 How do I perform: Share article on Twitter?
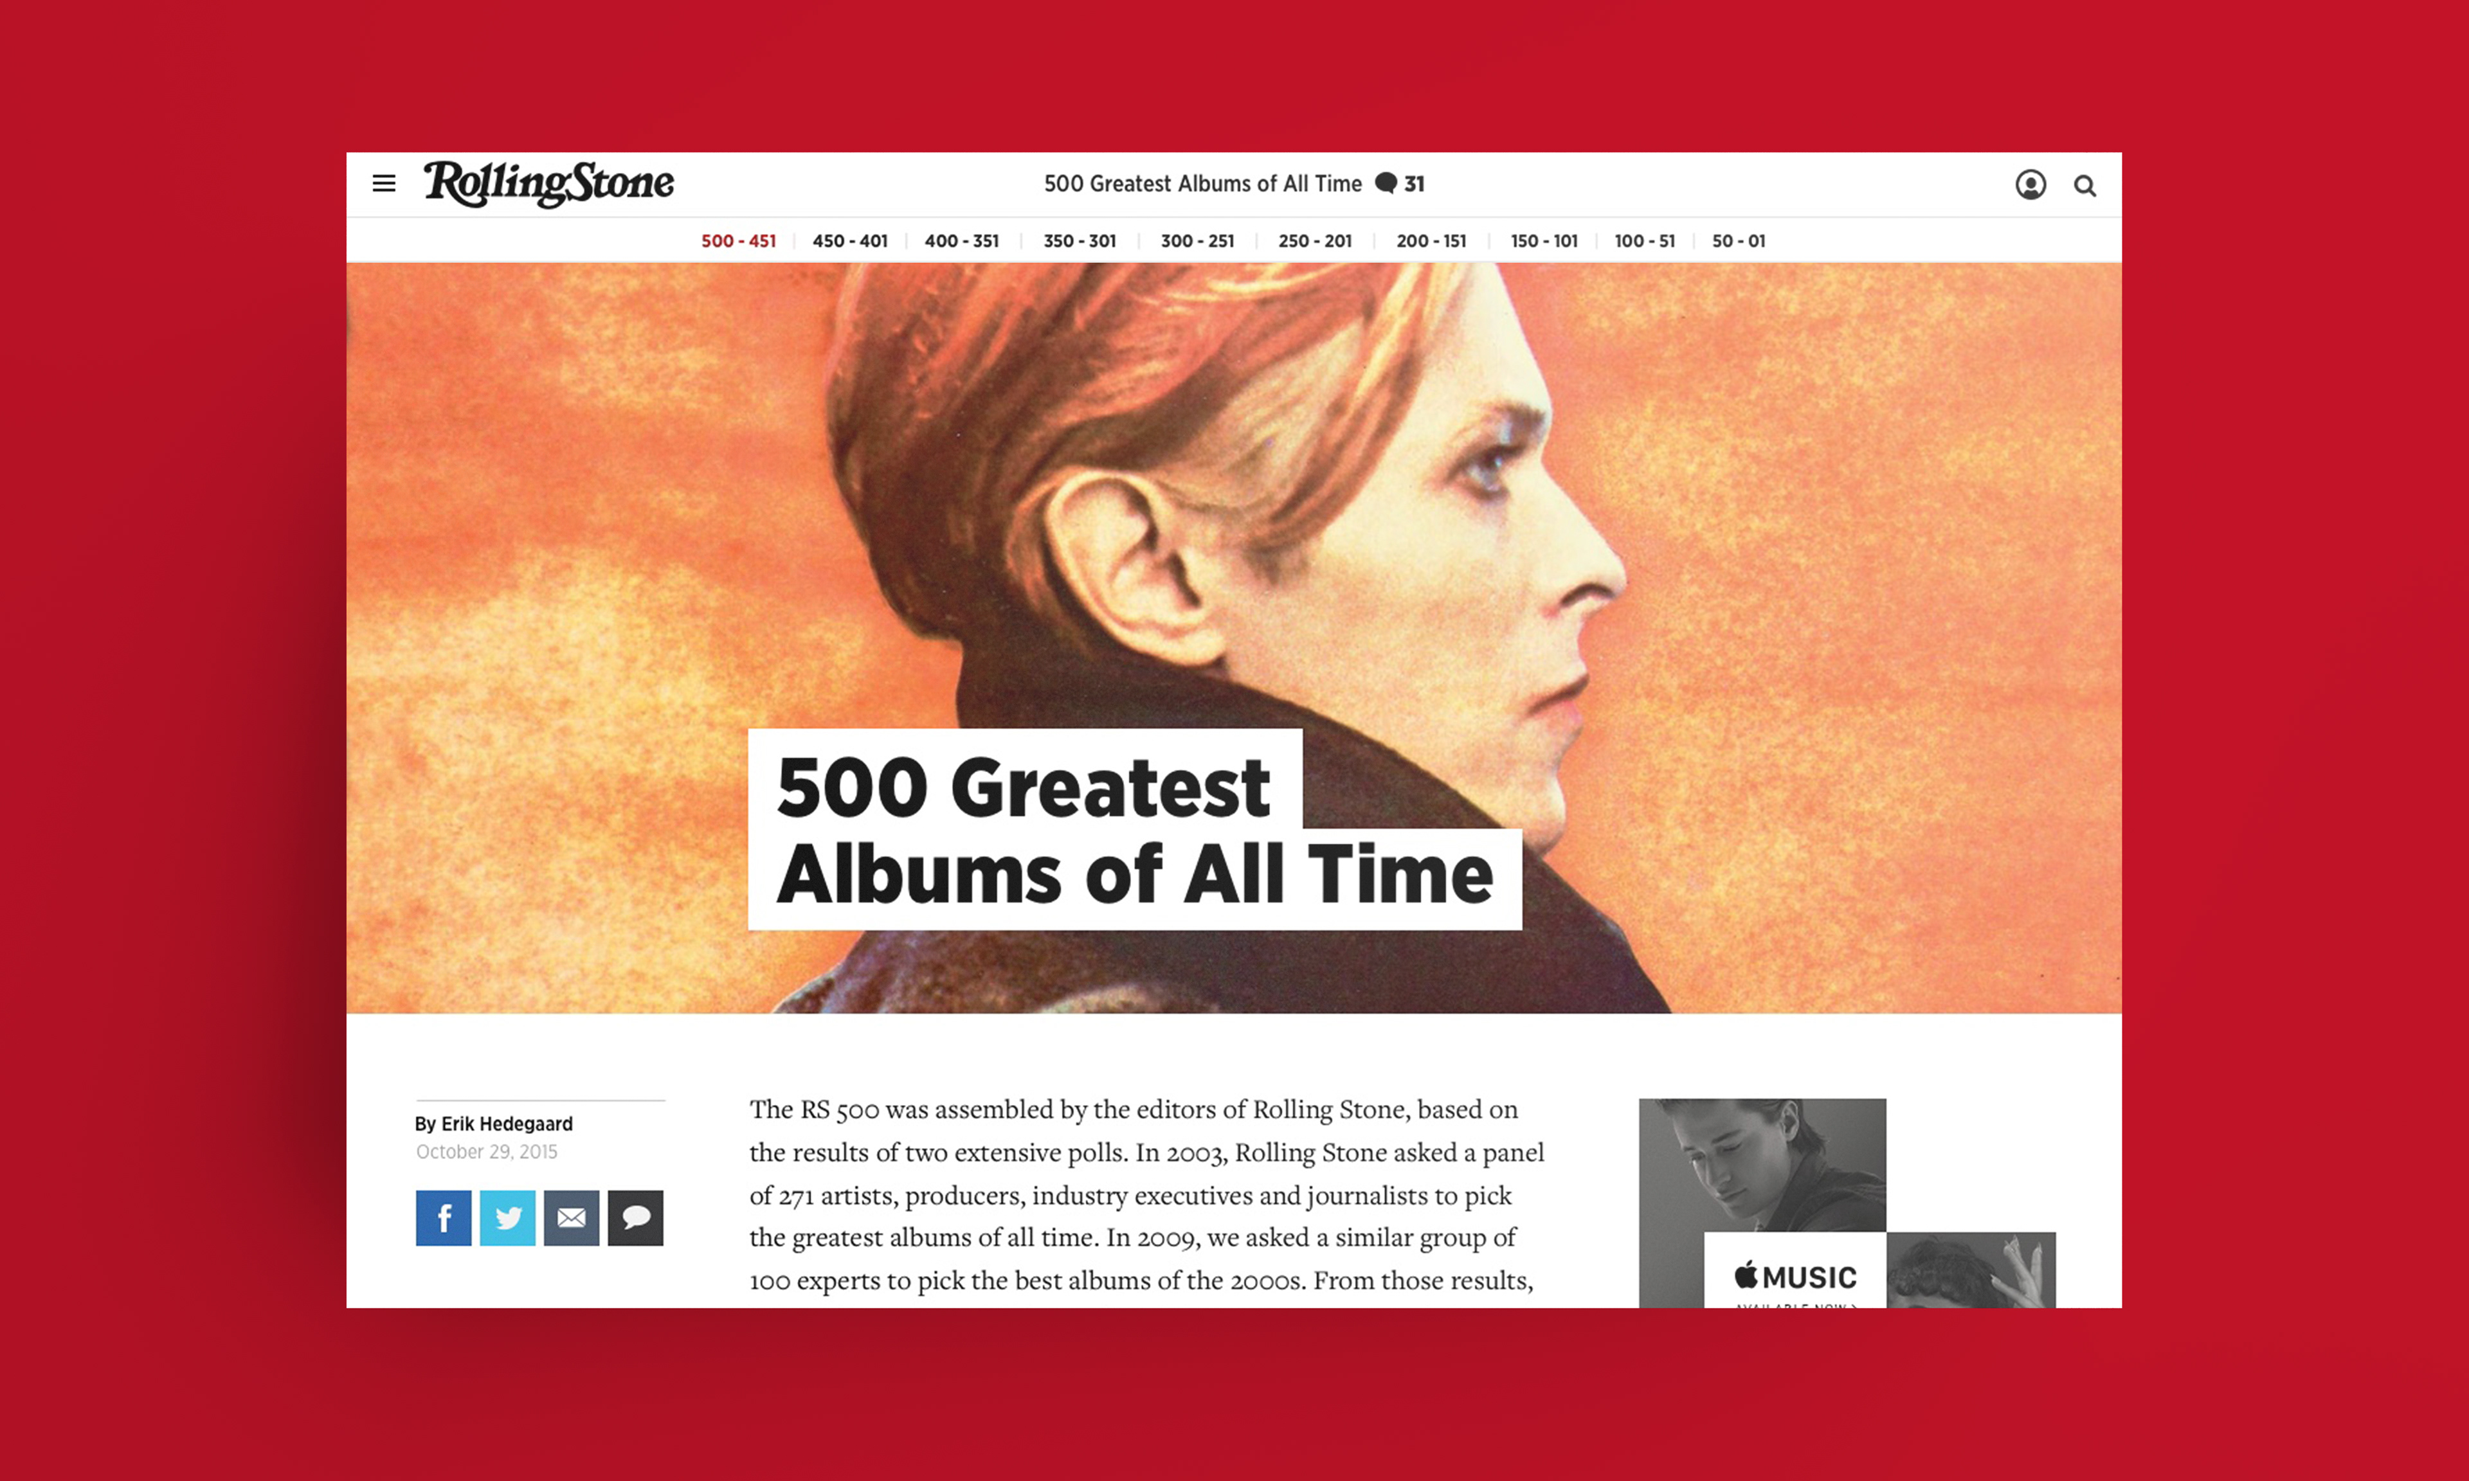click(x=507, y=1217)
